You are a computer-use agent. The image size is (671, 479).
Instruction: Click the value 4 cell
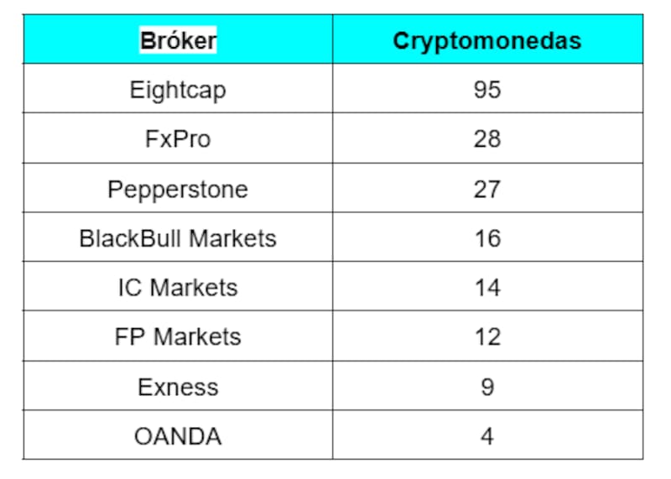pyautogui.click(x=487, y=435)
